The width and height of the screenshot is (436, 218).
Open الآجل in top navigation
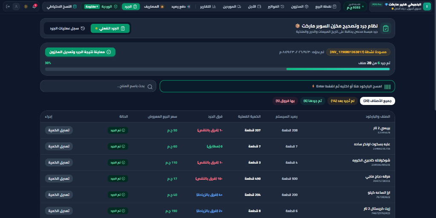[x=255, y=6]
